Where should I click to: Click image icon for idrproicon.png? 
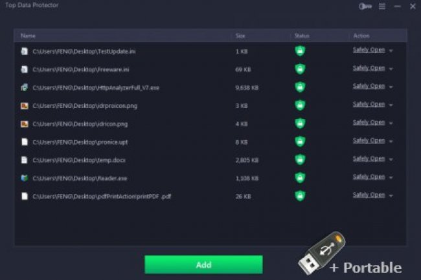click(25, 105)
